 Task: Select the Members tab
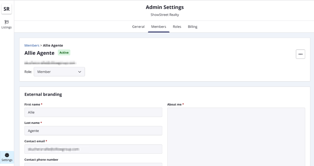(x=158, y=27)
